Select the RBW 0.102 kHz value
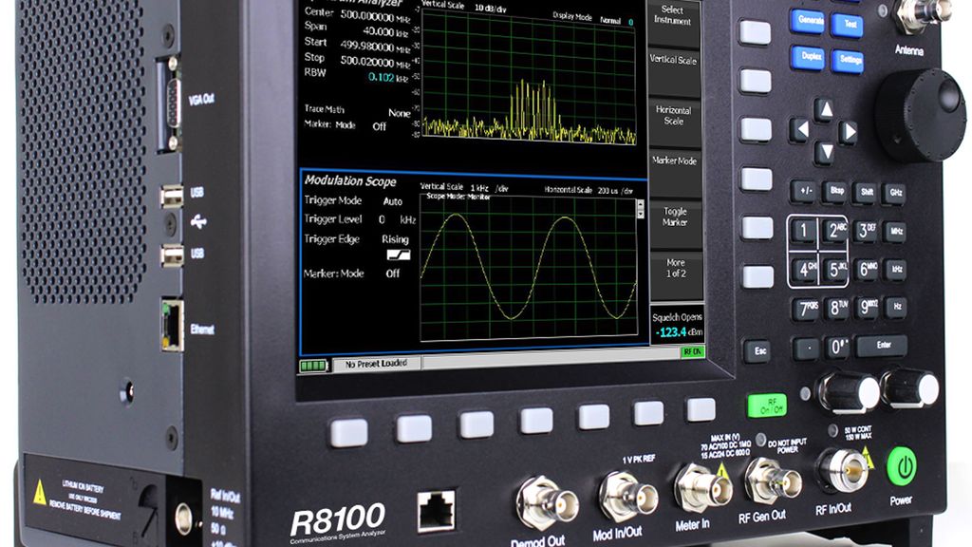Viewport: 972px width, 547px height. point(387,78)
